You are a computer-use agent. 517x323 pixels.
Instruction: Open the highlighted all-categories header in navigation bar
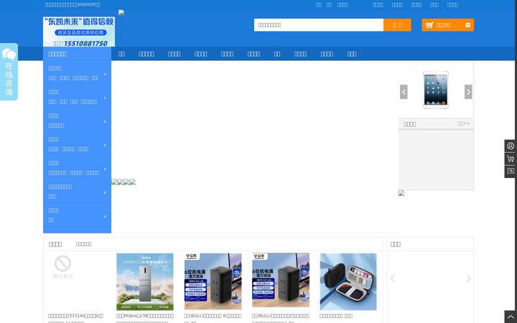(x=77, y=54)
